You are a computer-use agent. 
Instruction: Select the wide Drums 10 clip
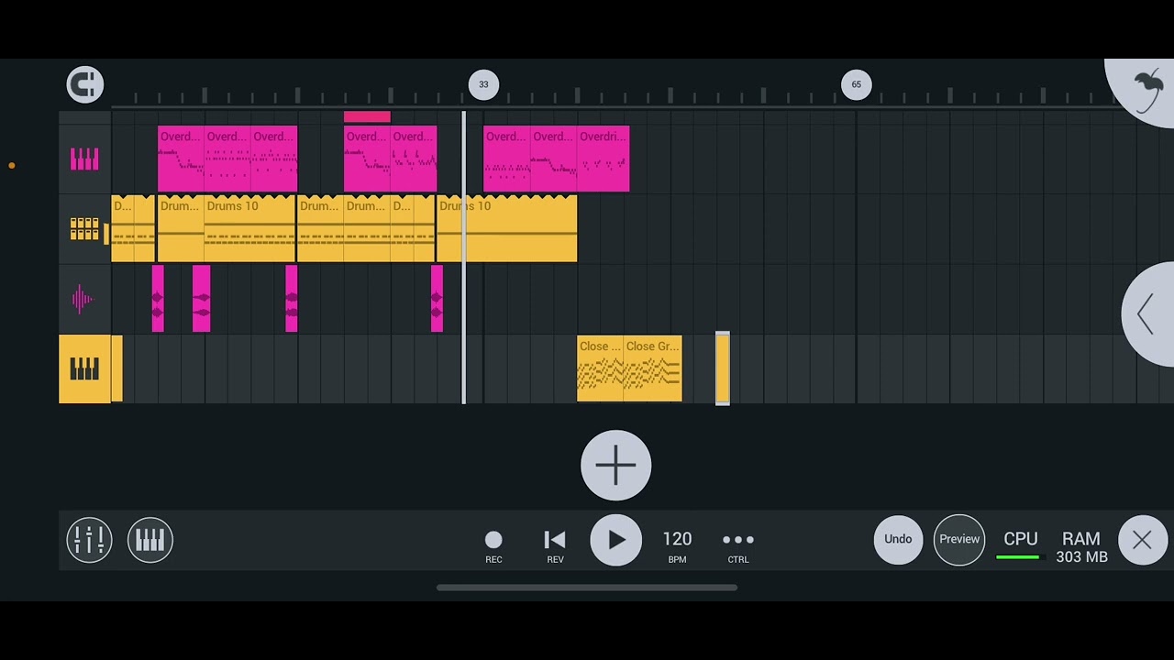click(507, 228)
